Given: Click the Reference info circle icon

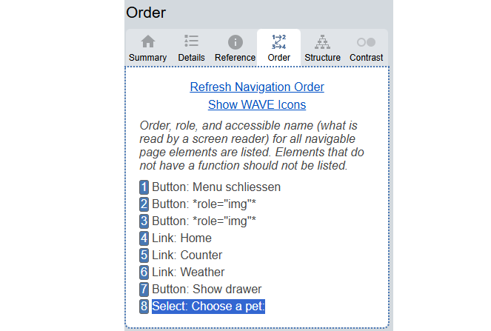Looking at the screenshot, I should [235, 41].
